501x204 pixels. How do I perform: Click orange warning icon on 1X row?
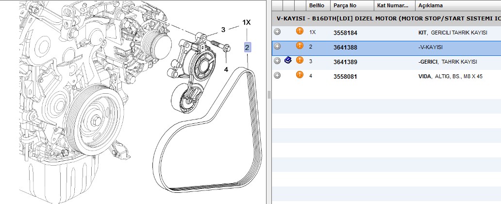(x=300, y=31)
